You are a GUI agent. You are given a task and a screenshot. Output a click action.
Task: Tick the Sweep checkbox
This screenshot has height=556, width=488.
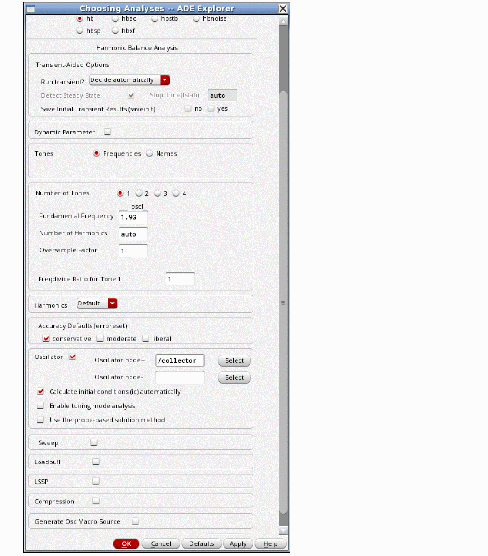pyautogui.click(x=94, y=442)
